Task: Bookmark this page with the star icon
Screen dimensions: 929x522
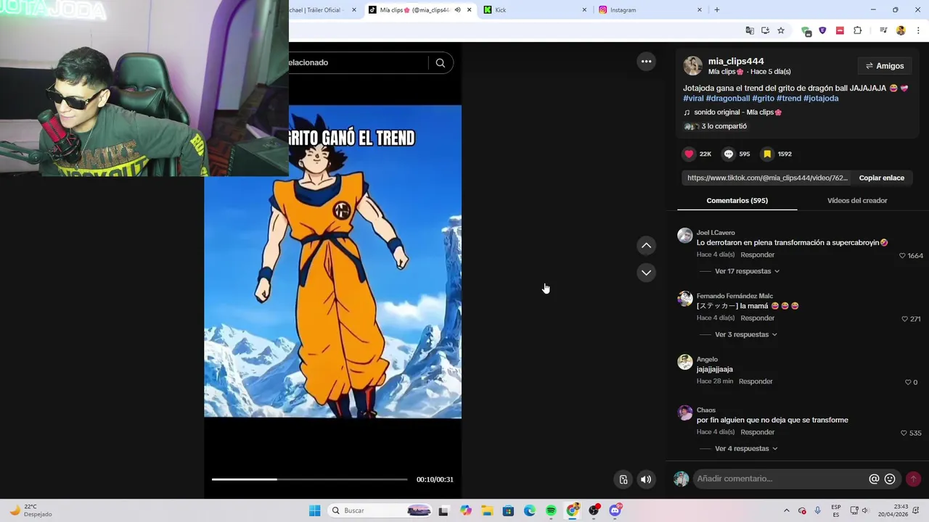Action: point(781,30)
